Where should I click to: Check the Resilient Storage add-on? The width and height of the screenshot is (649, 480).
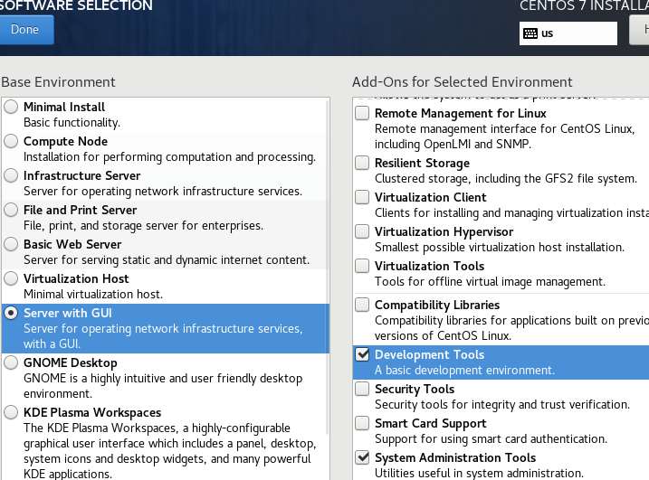(x=362, y=164)
